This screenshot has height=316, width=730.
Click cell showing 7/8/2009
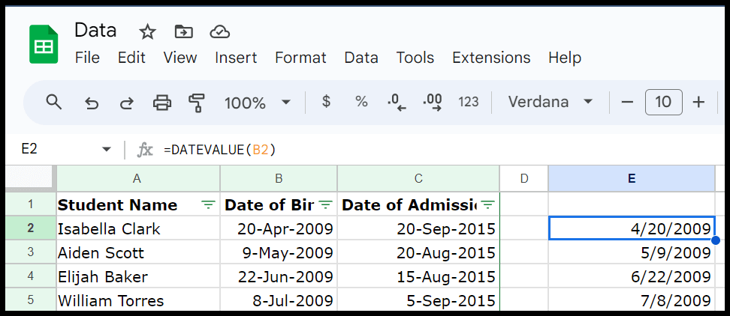[x=632, y=300]
